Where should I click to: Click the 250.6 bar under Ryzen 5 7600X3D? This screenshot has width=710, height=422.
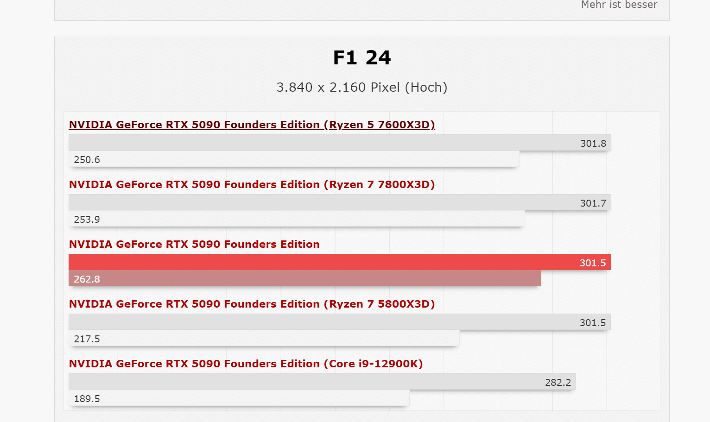pyautogui.click(x=294, y=159)
